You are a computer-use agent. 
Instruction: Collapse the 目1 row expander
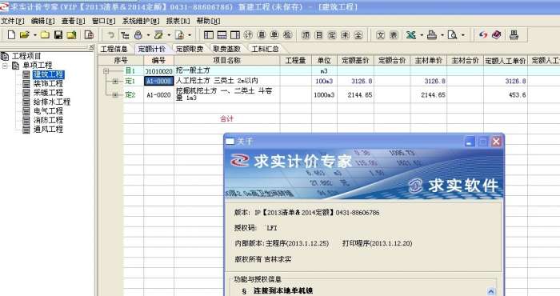[106, 71]
